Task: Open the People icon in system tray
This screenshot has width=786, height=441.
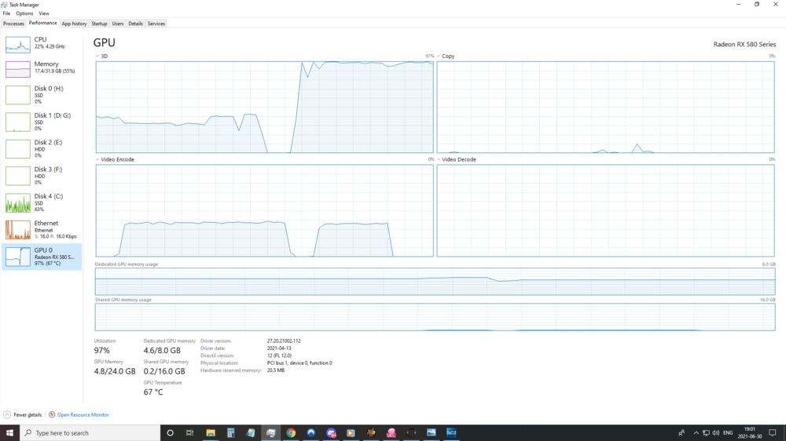Action: pyautogui.click(x=681, y=432)
